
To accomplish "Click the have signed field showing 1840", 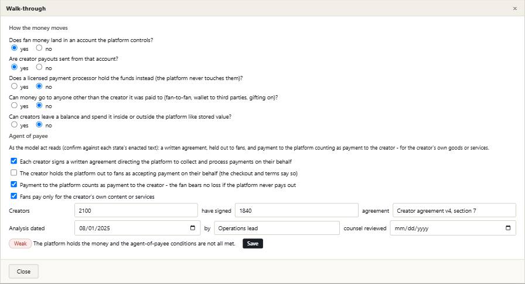I will coord(296,210).
